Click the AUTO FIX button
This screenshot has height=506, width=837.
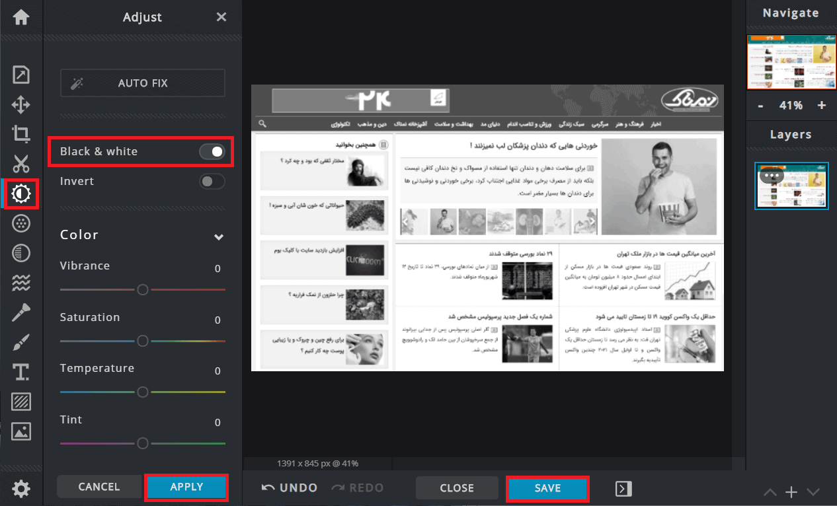tap(143, 83)
